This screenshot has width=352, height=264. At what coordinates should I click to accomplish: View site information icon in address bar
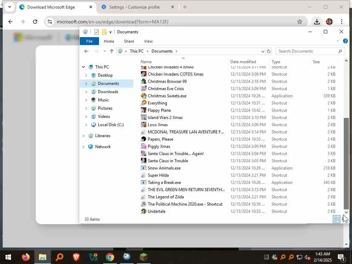[x=49, y=22]
